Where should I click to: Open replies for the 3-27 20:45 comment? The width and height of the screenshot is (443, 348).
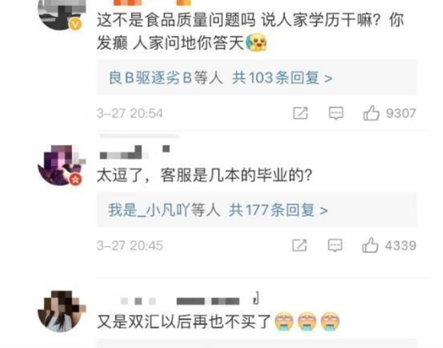(335, 246)
